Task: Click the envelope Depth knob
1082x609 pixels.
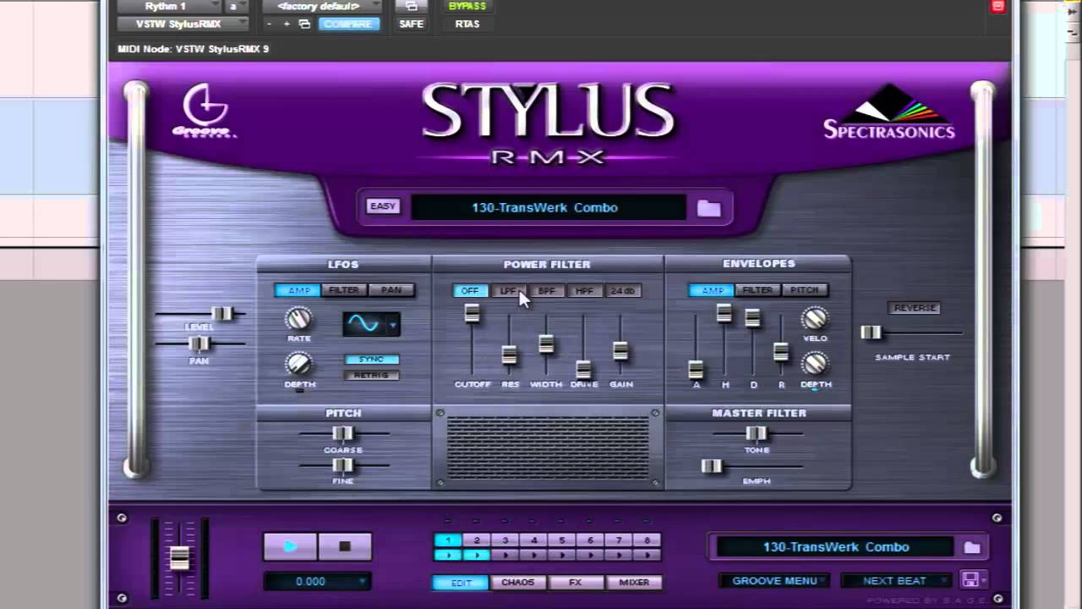Action: (814, 364)
